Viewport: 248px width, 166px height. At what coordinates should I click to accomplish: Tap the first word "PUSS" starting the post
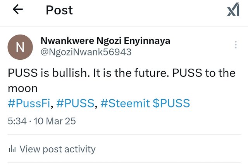[21, 73]
